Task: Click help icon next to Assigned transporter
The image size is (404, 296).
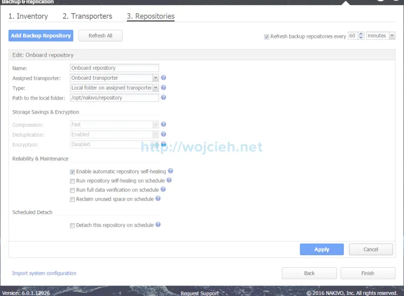Action: pyautogui.click(x=164, y=78)
